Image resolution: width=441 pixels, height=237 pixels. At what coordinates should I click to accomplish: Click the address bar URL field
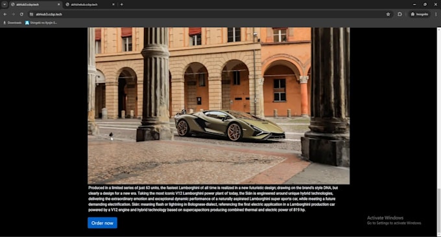[210, 14]
